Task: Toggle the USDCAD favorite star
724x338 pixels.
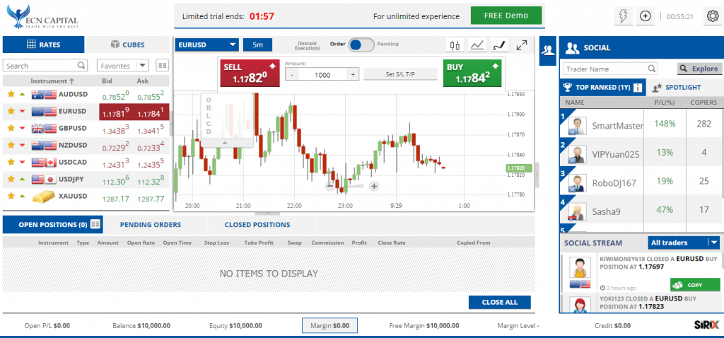Action: point(11,163)
